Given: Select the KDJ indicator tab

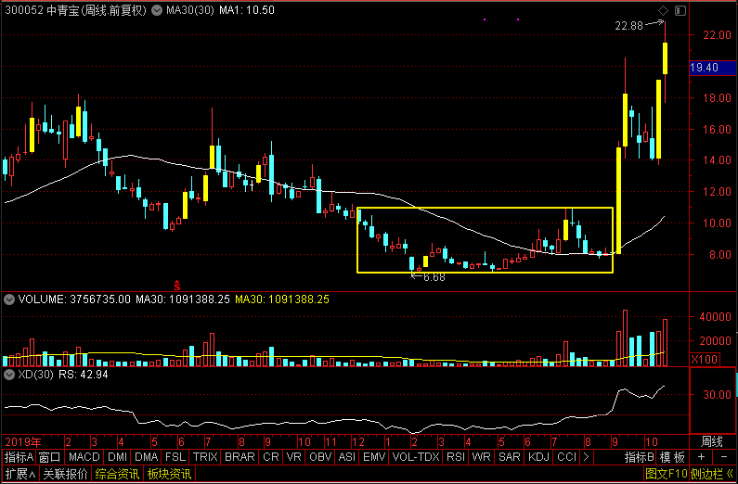Looking at the screenshot, I should pos(538,457).
